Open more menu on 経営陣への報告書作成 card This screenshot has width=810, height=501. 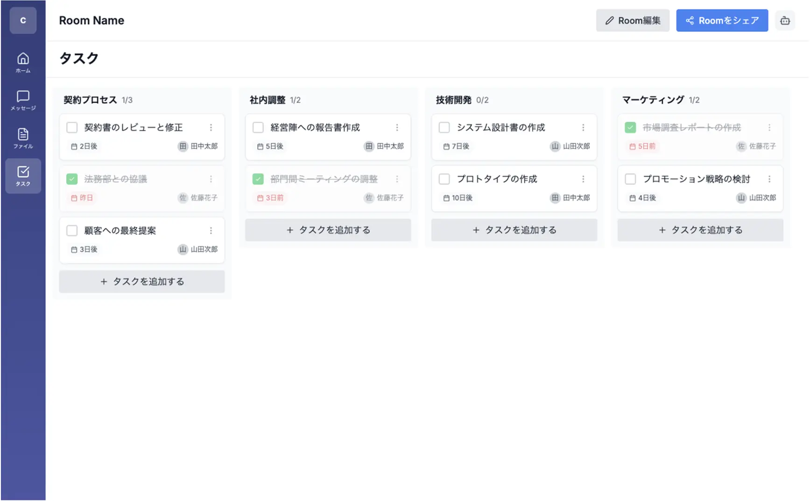point(397,127)
